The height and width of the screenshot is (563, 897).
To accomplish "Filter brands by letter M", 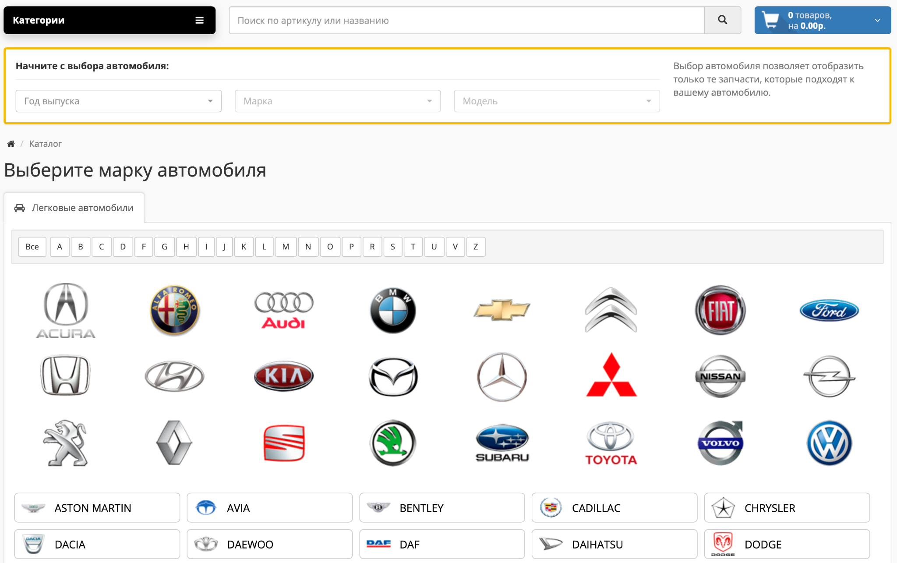I will pos(286,247).
